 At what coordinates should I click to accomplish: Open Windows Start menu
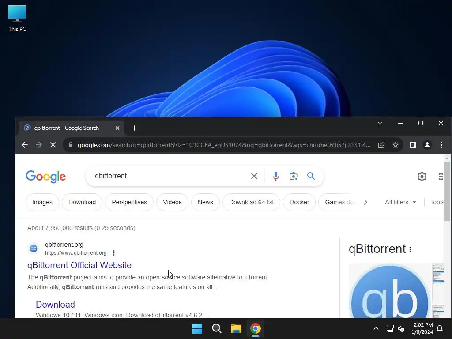pos(197,328)
